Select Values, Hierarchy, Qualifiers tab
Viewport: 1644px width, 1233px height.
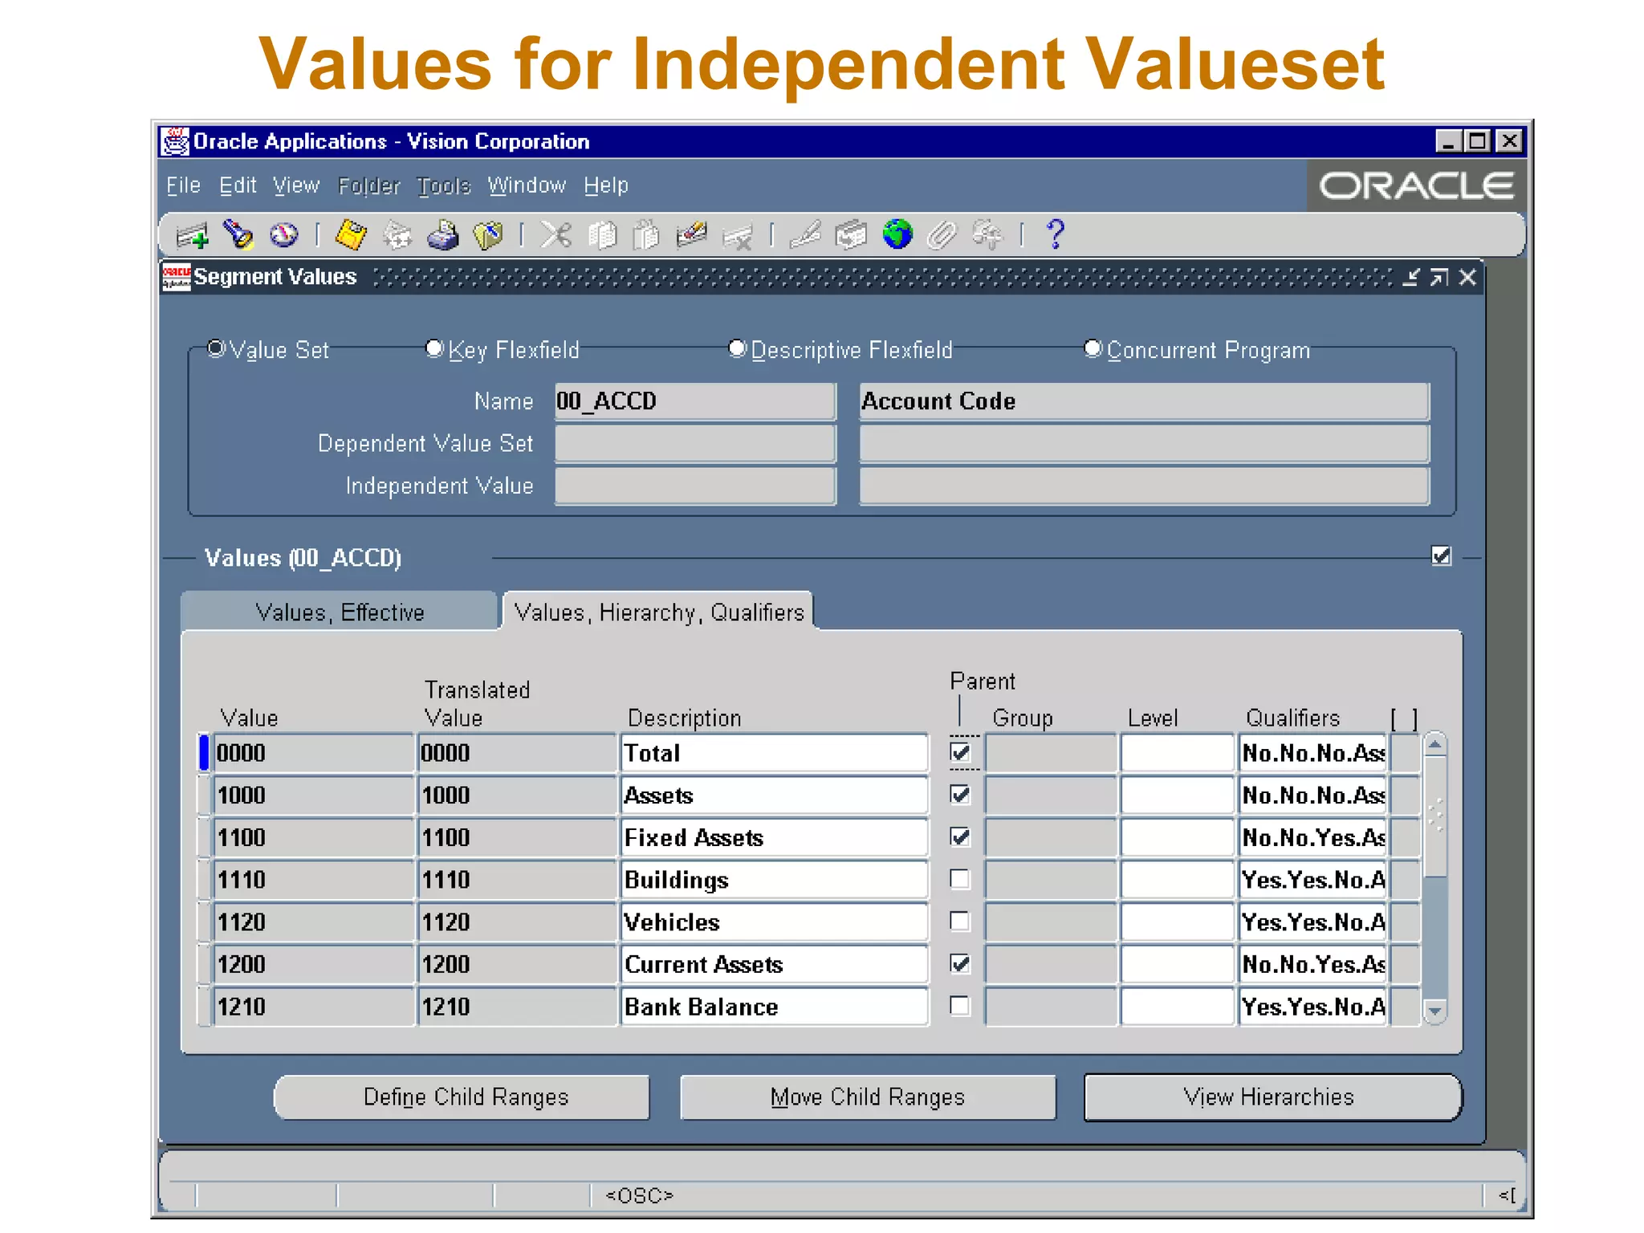(x=658, y=612)
